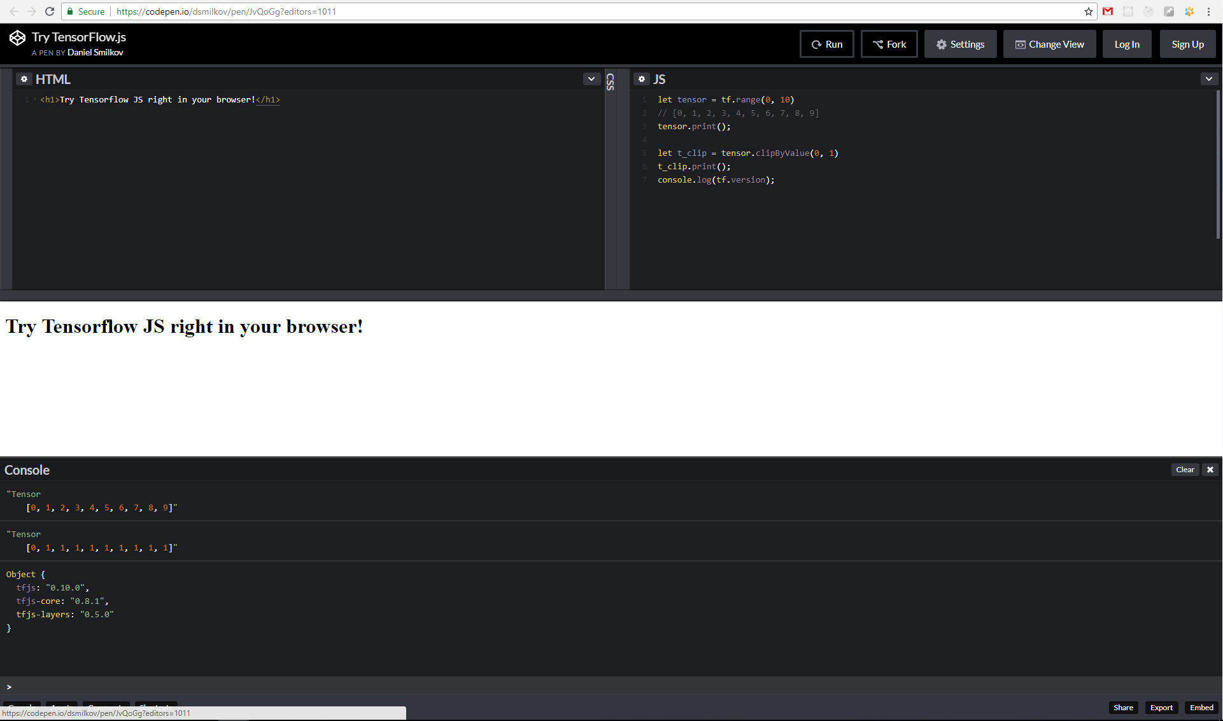The image size is (1223, 721).
Task: Open the JS editor settings gear
Action: pyautogui.click(x=642, y=79)
